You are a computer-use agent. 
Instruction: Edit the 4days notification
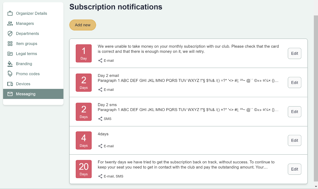(295, 140)
